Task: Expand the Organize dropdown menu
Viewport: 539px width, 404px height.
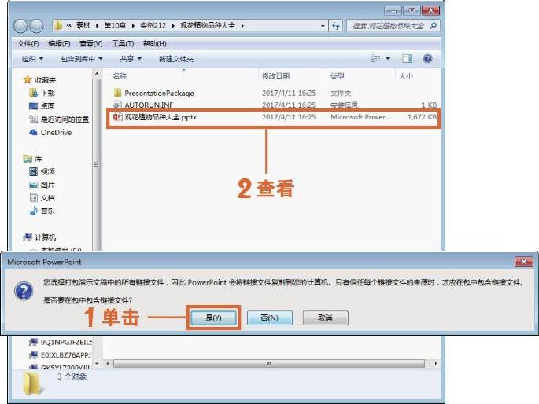Action: click(x=32, y=59)
